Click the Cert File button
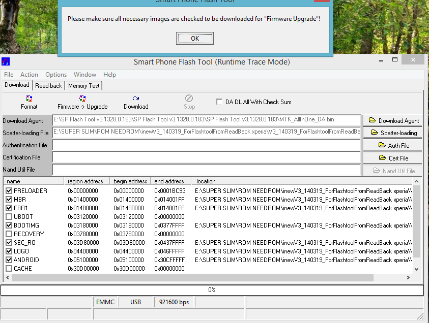Screen dimensions: 429x323 tap(392, 158)
